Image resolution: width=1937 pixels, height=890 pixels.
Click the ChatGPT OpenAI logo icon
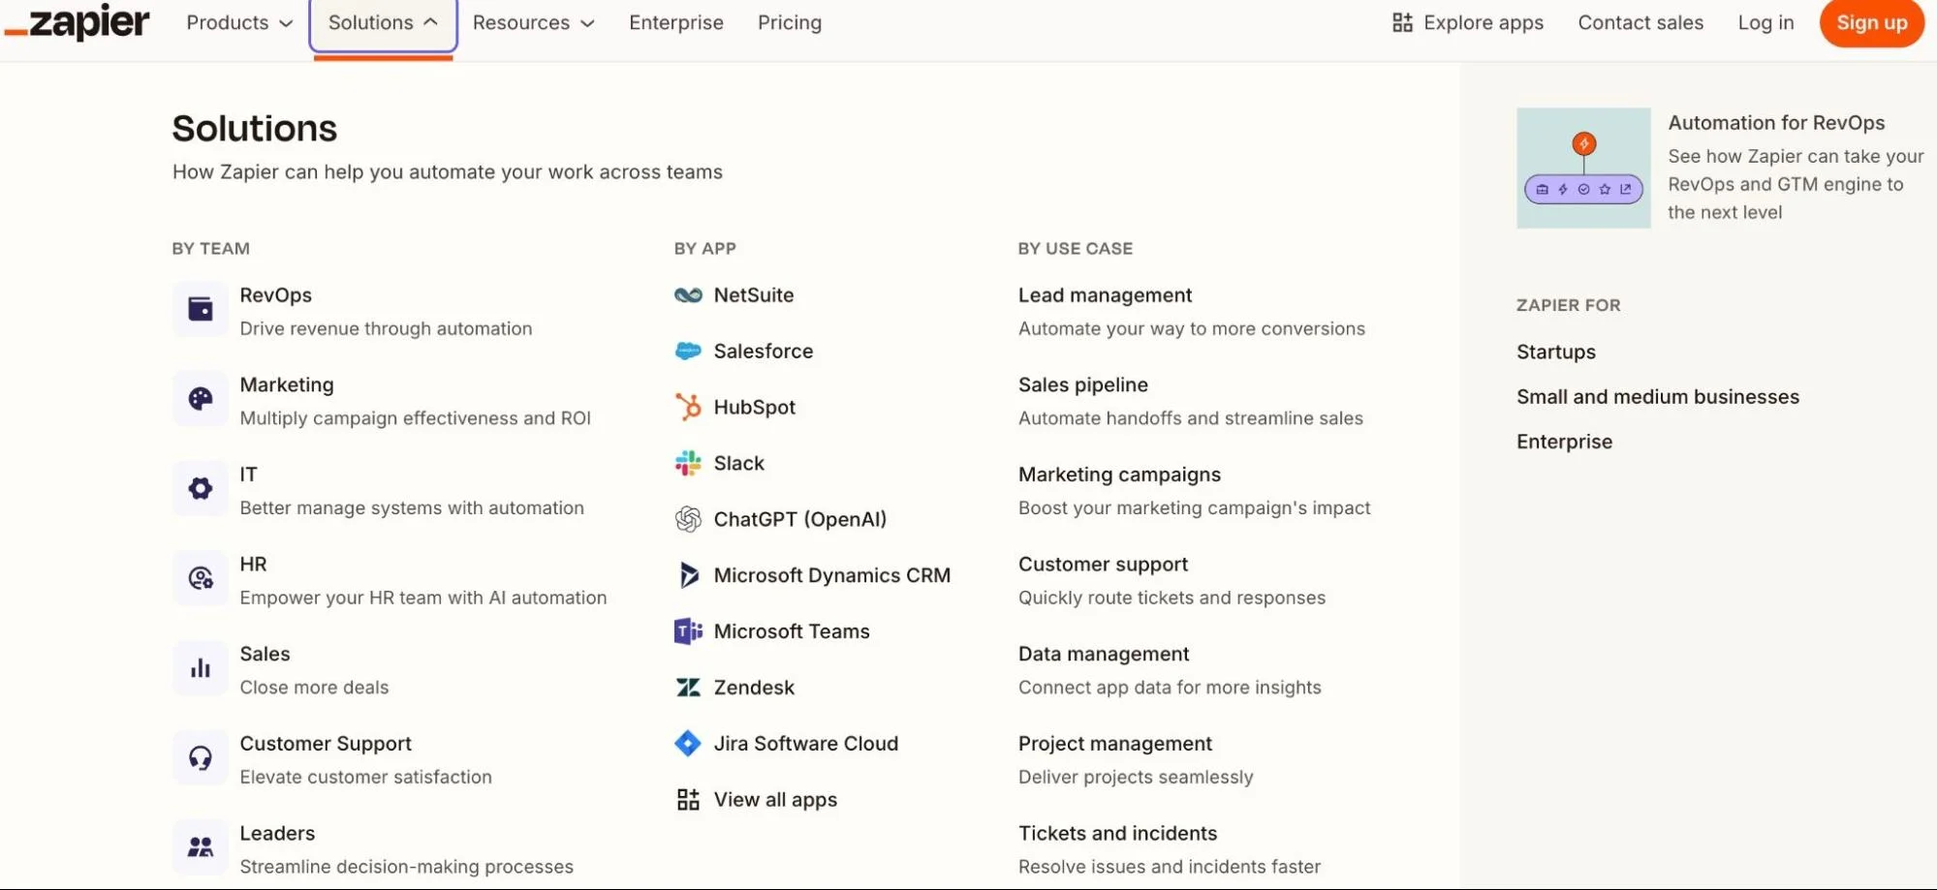tap(688, 519)
